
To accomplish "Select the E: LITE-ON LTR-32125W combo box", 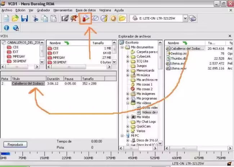I will (159, 18).
